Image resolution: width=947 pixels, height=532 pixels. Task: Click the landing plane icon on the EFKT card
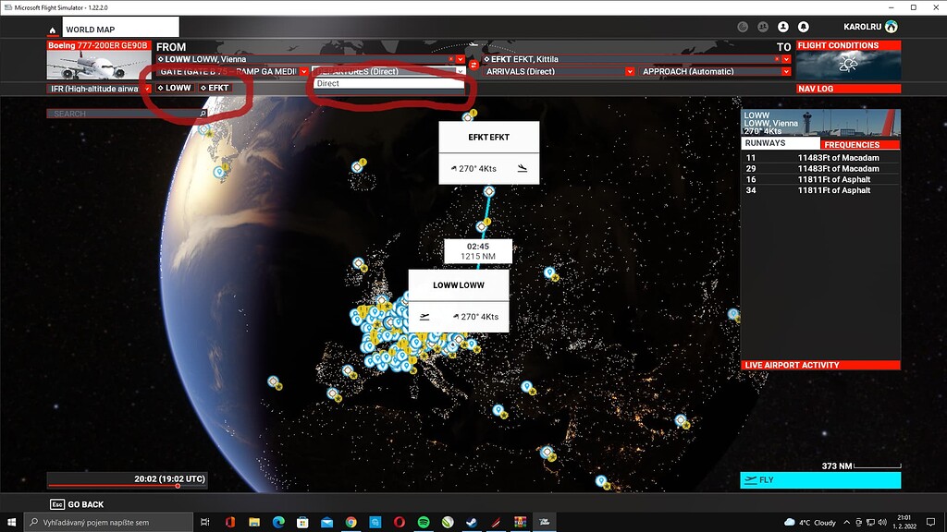click(x=521, y=168)
